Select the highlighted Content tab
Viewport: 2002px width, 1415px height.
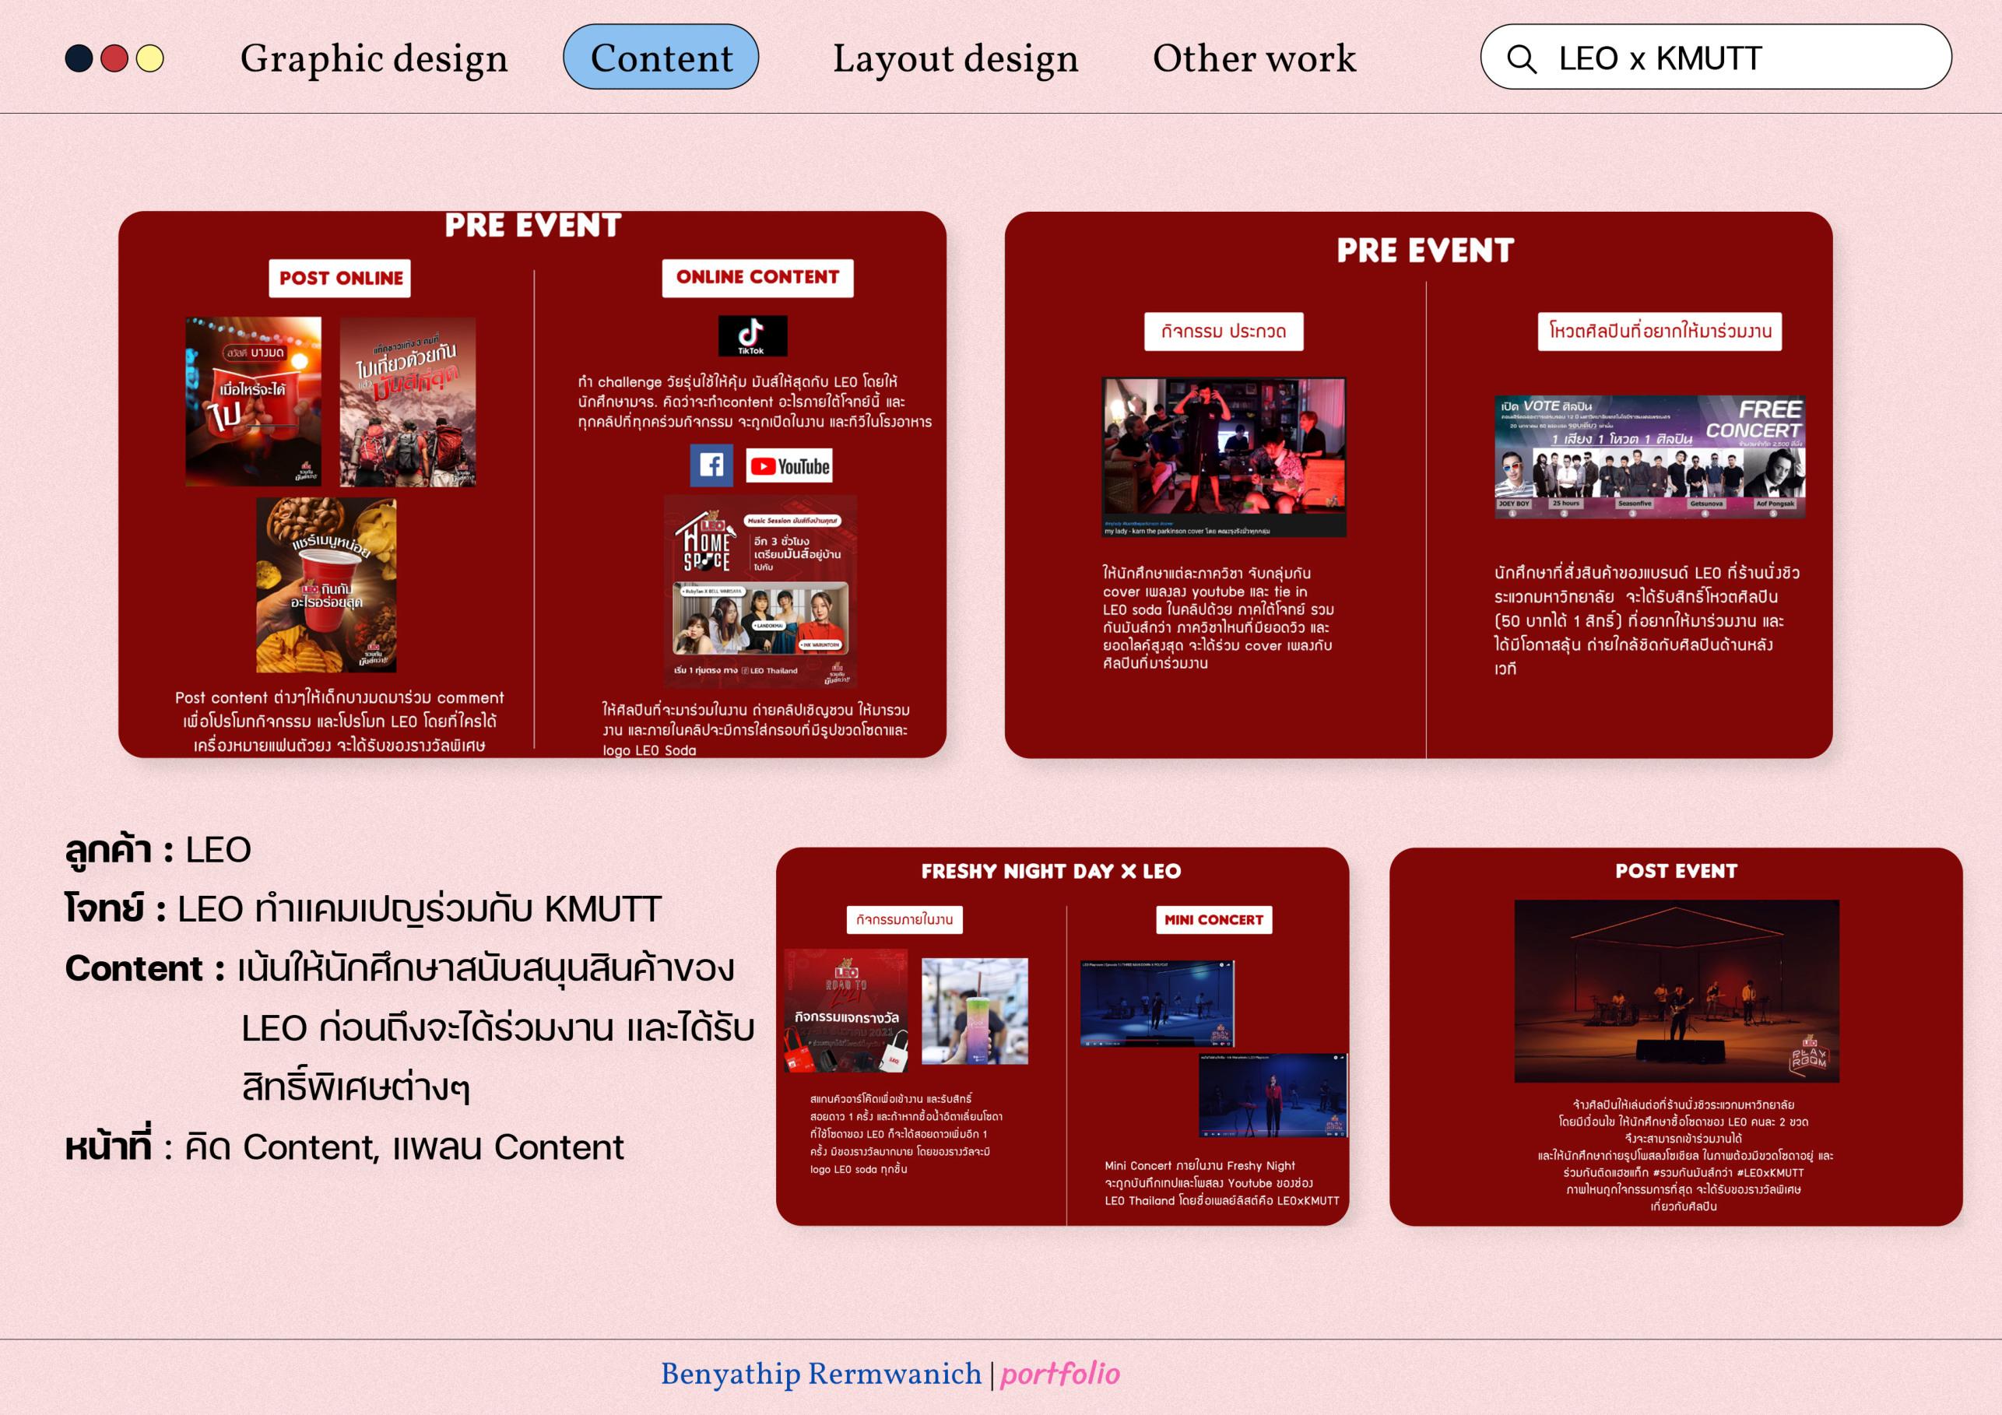pyautogui.click(x=660, y=58)
